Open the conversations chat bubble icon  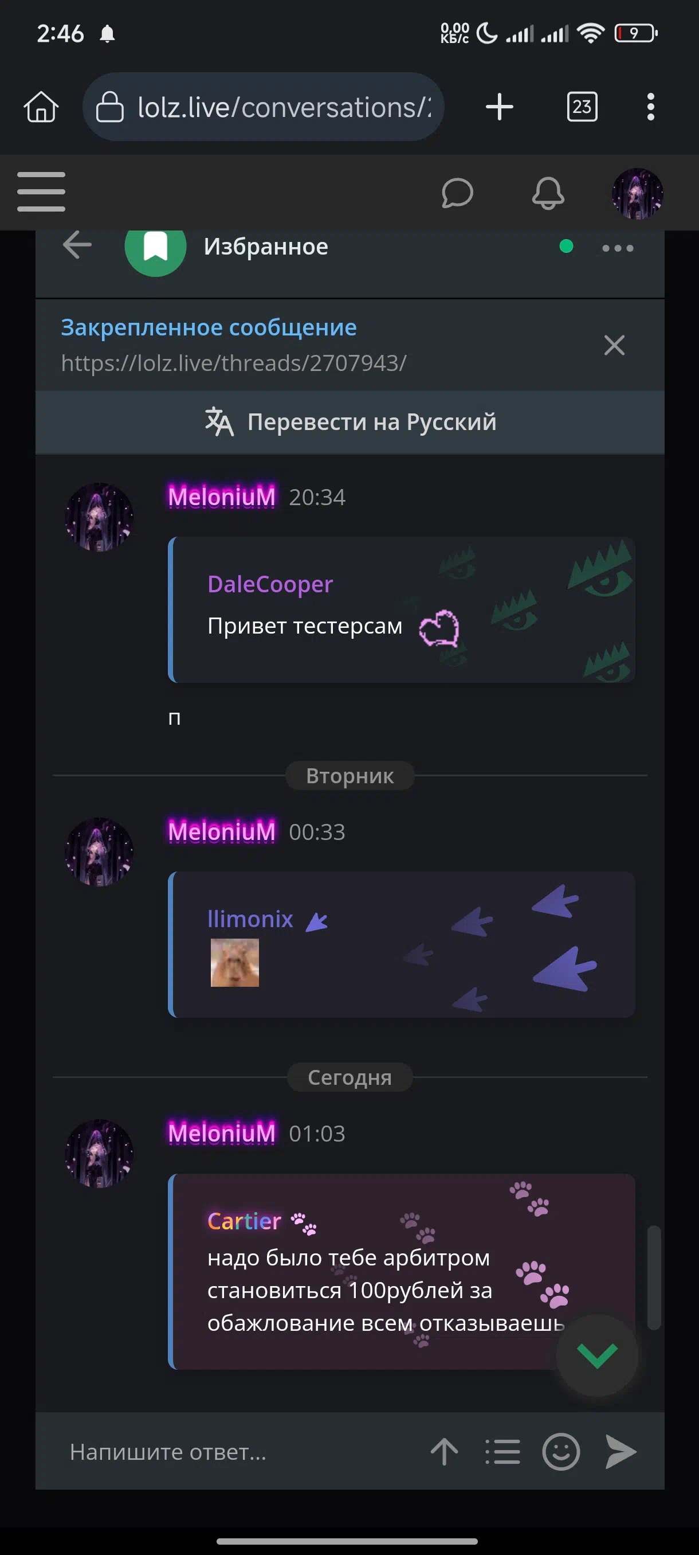(x=457, y=193)
